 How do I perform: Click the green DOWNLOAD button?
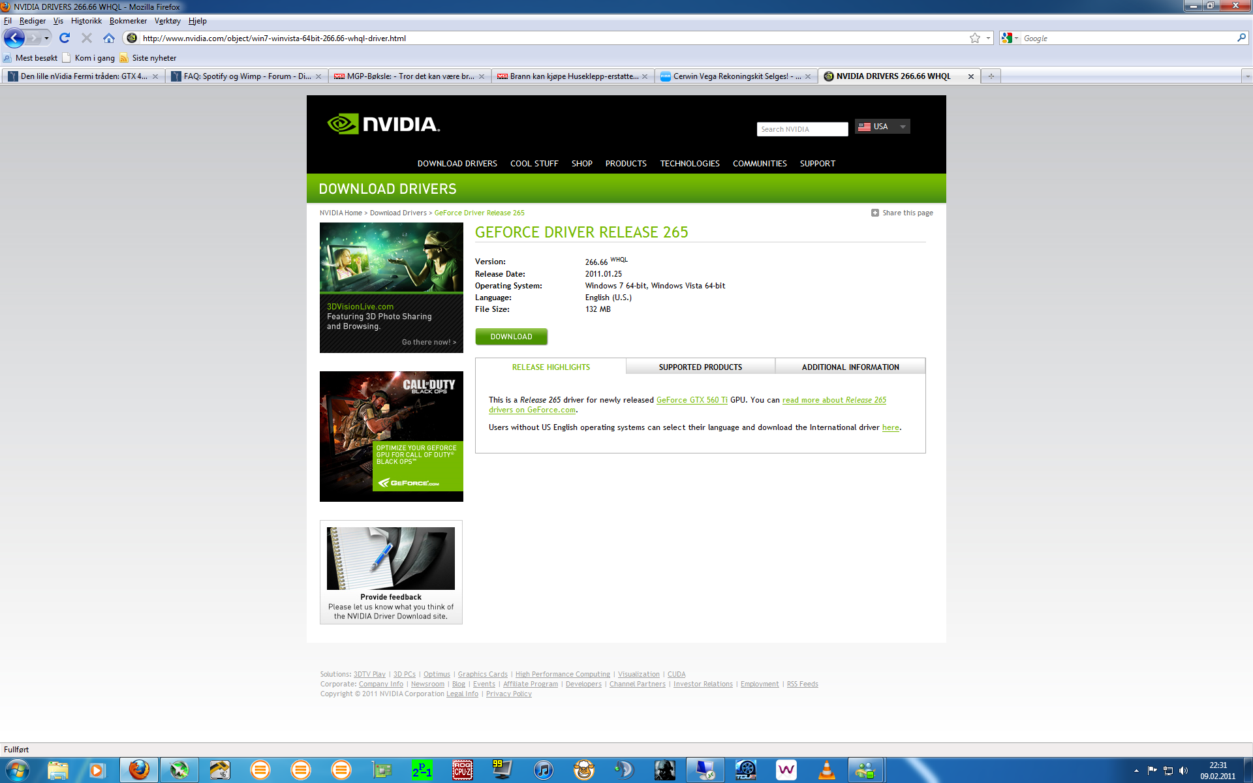pos(511,337)
